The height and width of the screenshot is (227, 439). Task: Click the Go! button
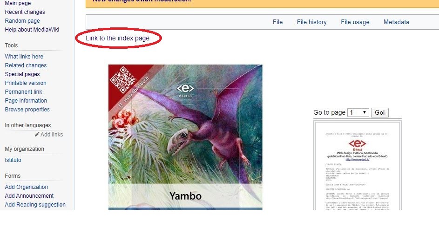tap(380, 112)
